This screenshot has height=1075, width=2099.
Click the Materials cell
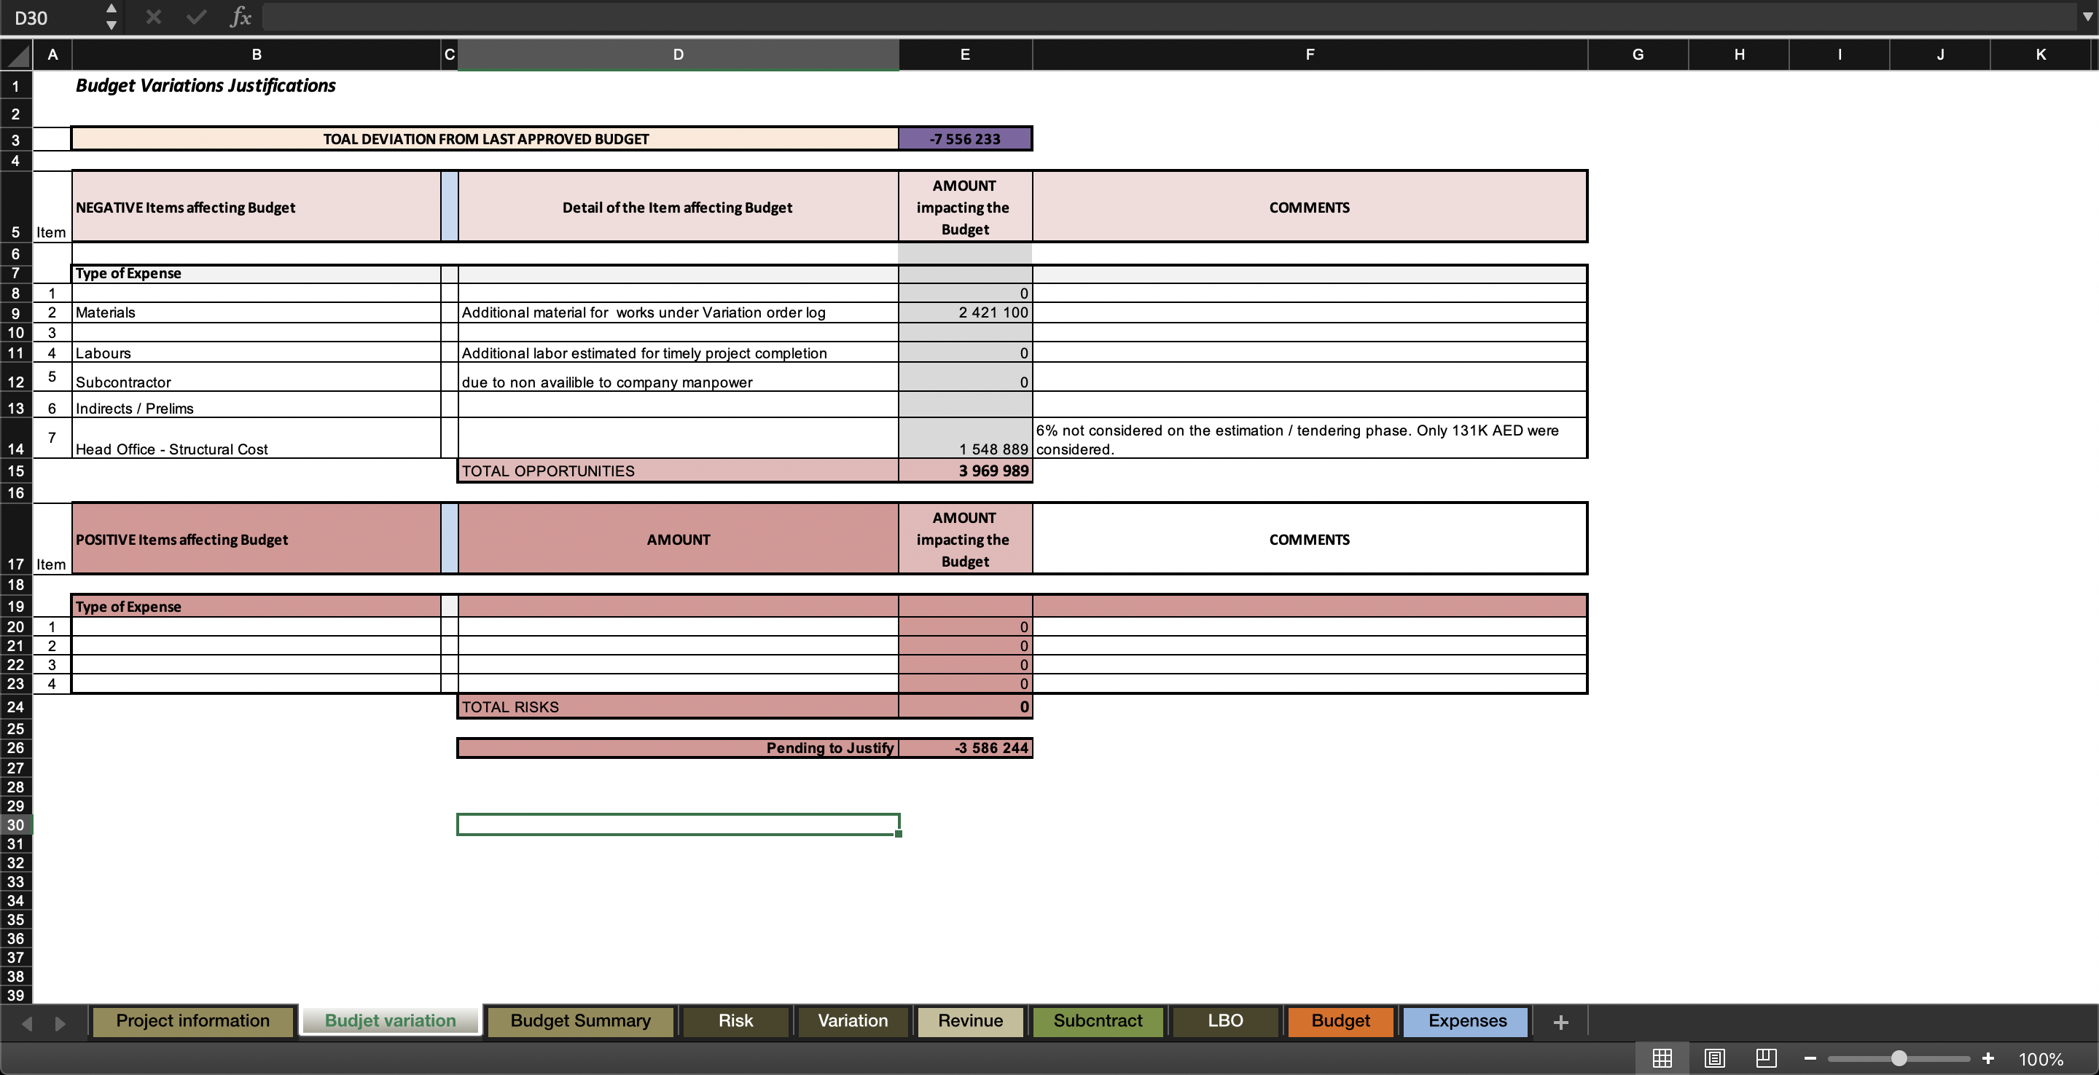(x=257, y=312)
